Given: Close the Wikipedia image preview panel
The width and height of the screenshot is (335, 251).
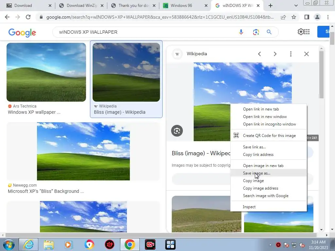Looking at the screenshot, I should click(x=307, y=54).
